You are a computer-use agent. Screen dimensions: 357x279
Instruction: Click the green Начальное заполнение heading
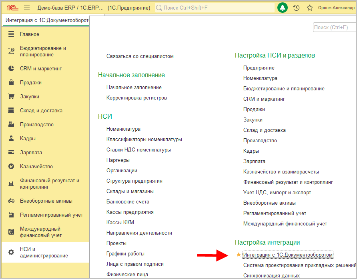pos(131,75)
